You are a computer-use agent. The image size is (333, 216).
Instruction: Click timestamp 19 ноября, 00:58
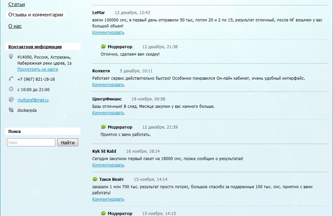click(x=148, y=99)
